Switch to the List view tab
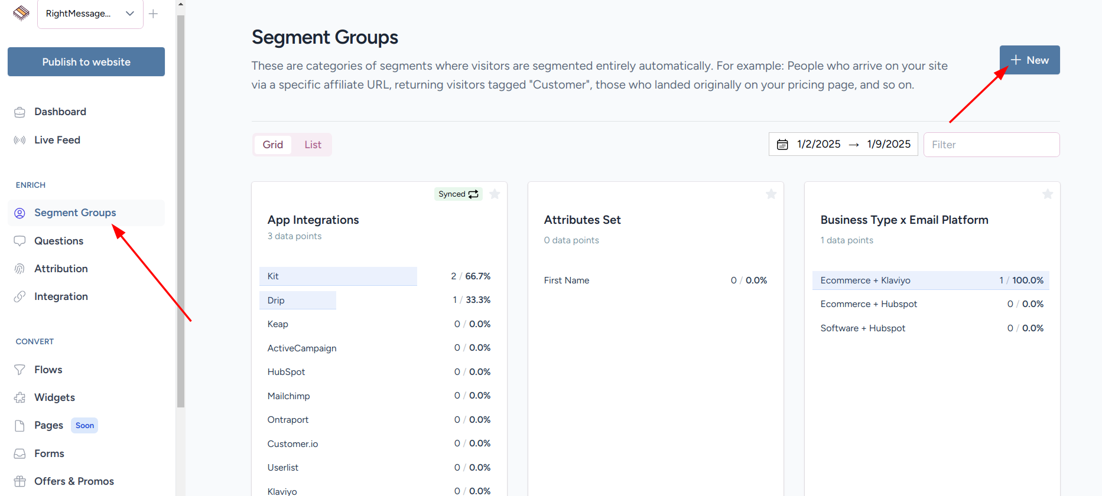 (313, 145)
